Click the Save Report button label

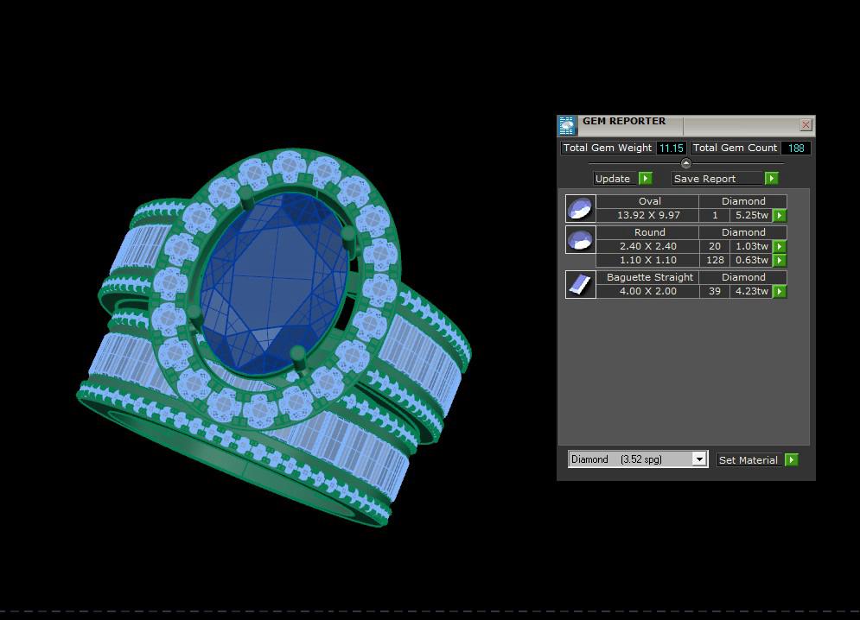tap(704, 179)
